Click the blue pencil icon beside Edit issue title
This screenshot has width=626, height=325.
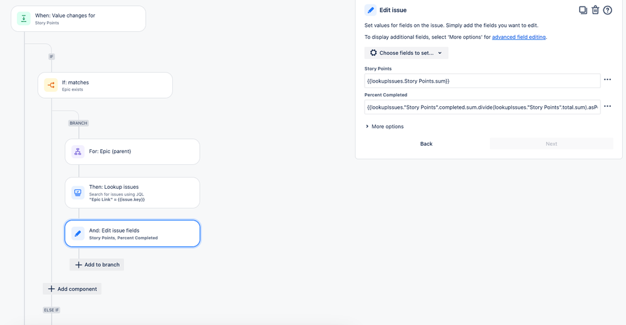(370, 10)
